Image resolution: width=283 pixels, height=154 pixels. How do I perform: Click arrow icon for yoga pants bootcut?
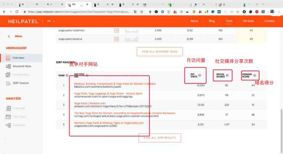tap(117, 39)
